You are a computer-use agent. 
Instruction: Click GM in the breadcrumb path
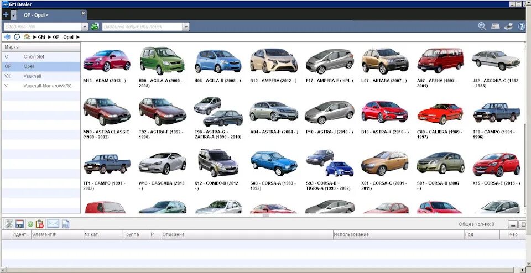[41, 37]
